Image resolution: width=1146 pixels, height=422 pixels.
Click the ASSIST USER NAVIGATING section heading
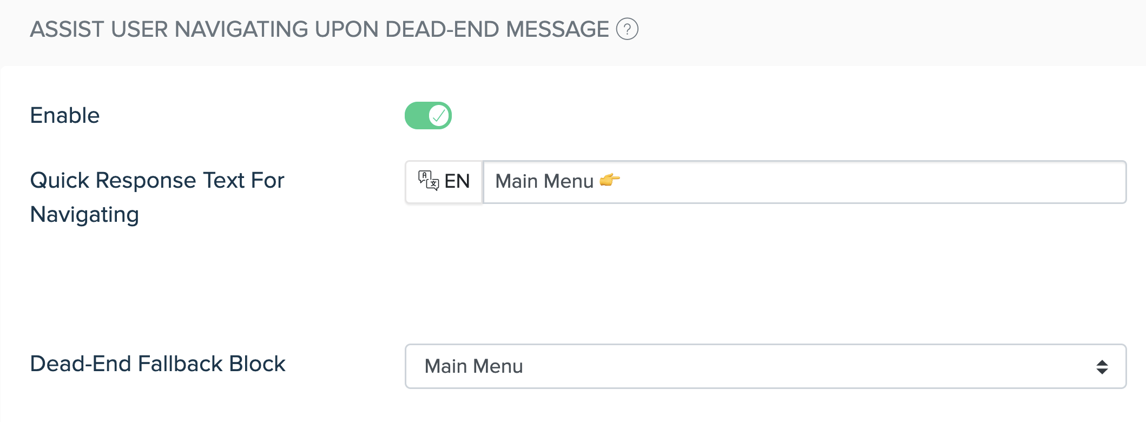[319, 29]
